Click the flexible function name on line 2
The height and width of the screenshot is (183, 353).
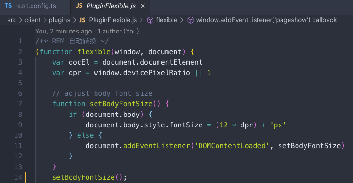pos(94,52)
